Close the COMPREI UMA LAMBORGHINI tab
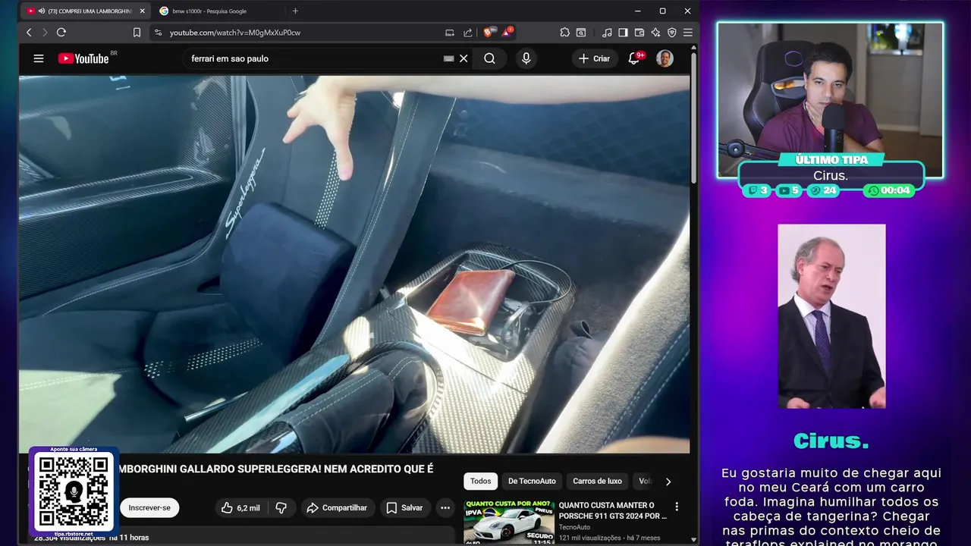 pyautogui.click(x=142, y=11)
